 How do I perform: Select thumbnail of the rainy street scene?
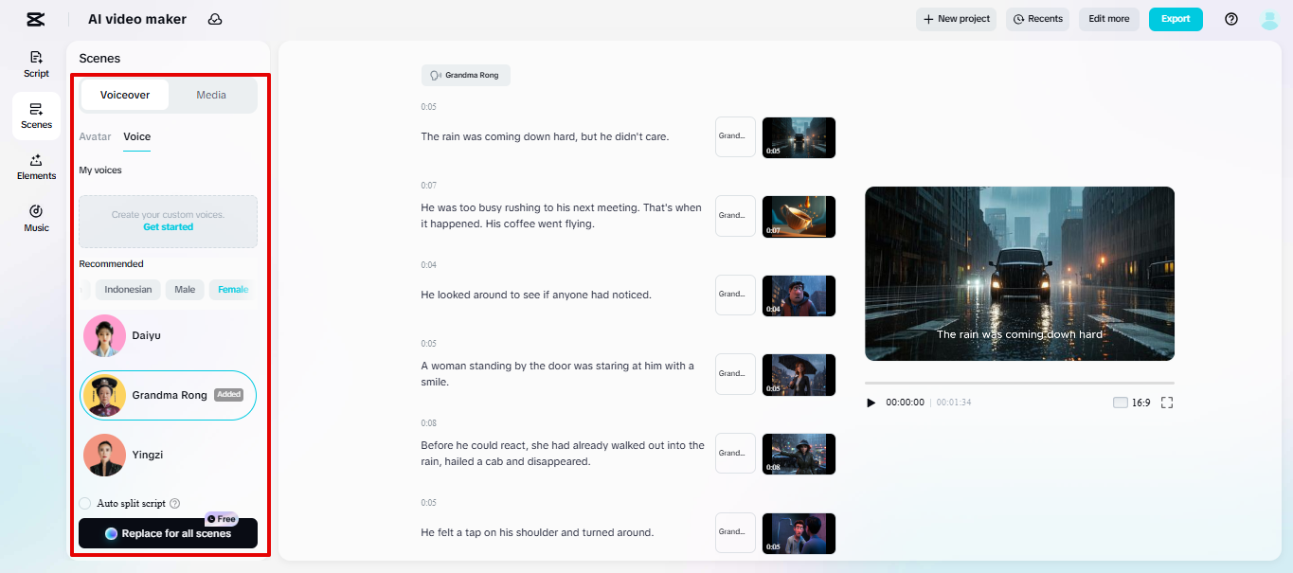tap(799, 137)
